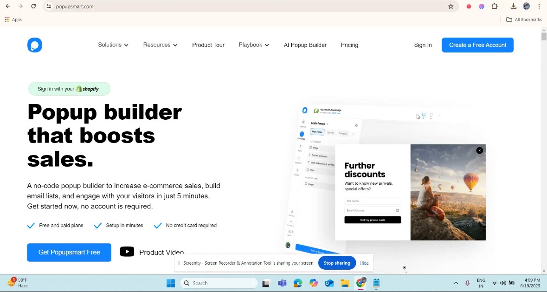This screenshot has height=292, width=547.
Task: Click Create a Free Account button
Action: (477, 45)
